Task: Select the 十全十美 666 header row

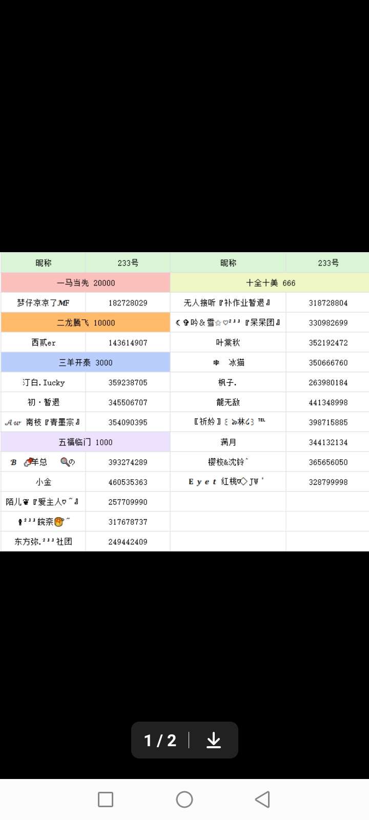Action: pyautogui.click(x=270, y=283)
